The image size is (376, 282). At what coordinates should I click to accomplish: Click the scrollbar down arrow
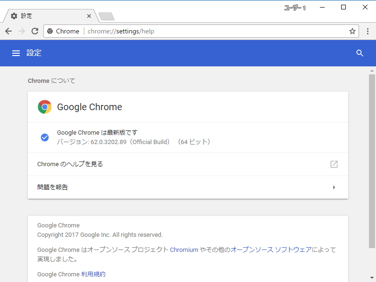372,278
